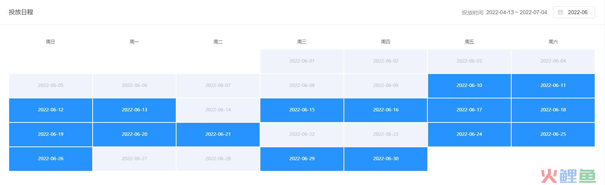Select the 2022-06-09 date cell
The width and height of the screenshot is (605, 185).
386,85
